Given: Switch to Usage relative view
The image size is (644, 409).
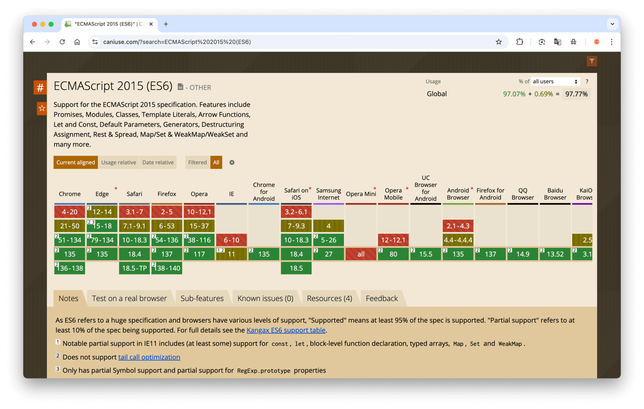Looking at the screenshot, I should point(118,162).
